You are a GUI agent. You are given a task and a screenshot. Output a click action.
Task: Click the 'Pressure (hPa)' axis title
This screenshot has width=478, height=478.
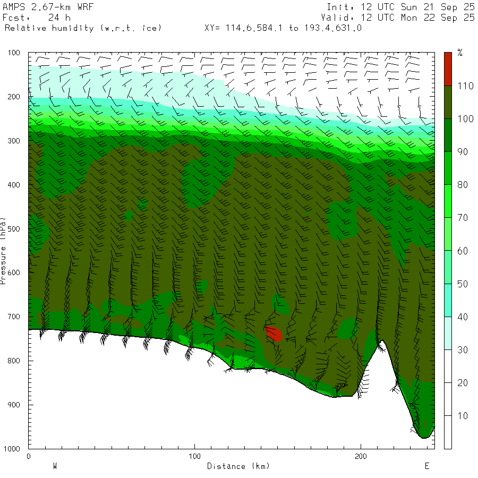point(3,251)
